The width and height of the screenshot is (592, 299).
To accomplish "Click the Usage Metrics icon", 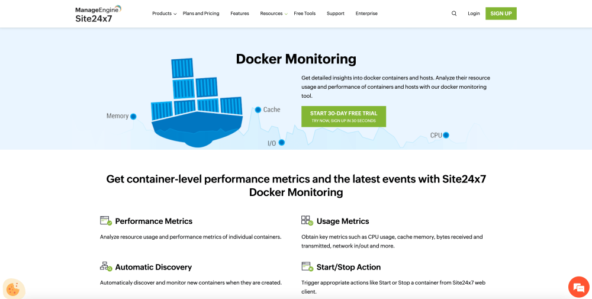I will click(x=307, y=221).
